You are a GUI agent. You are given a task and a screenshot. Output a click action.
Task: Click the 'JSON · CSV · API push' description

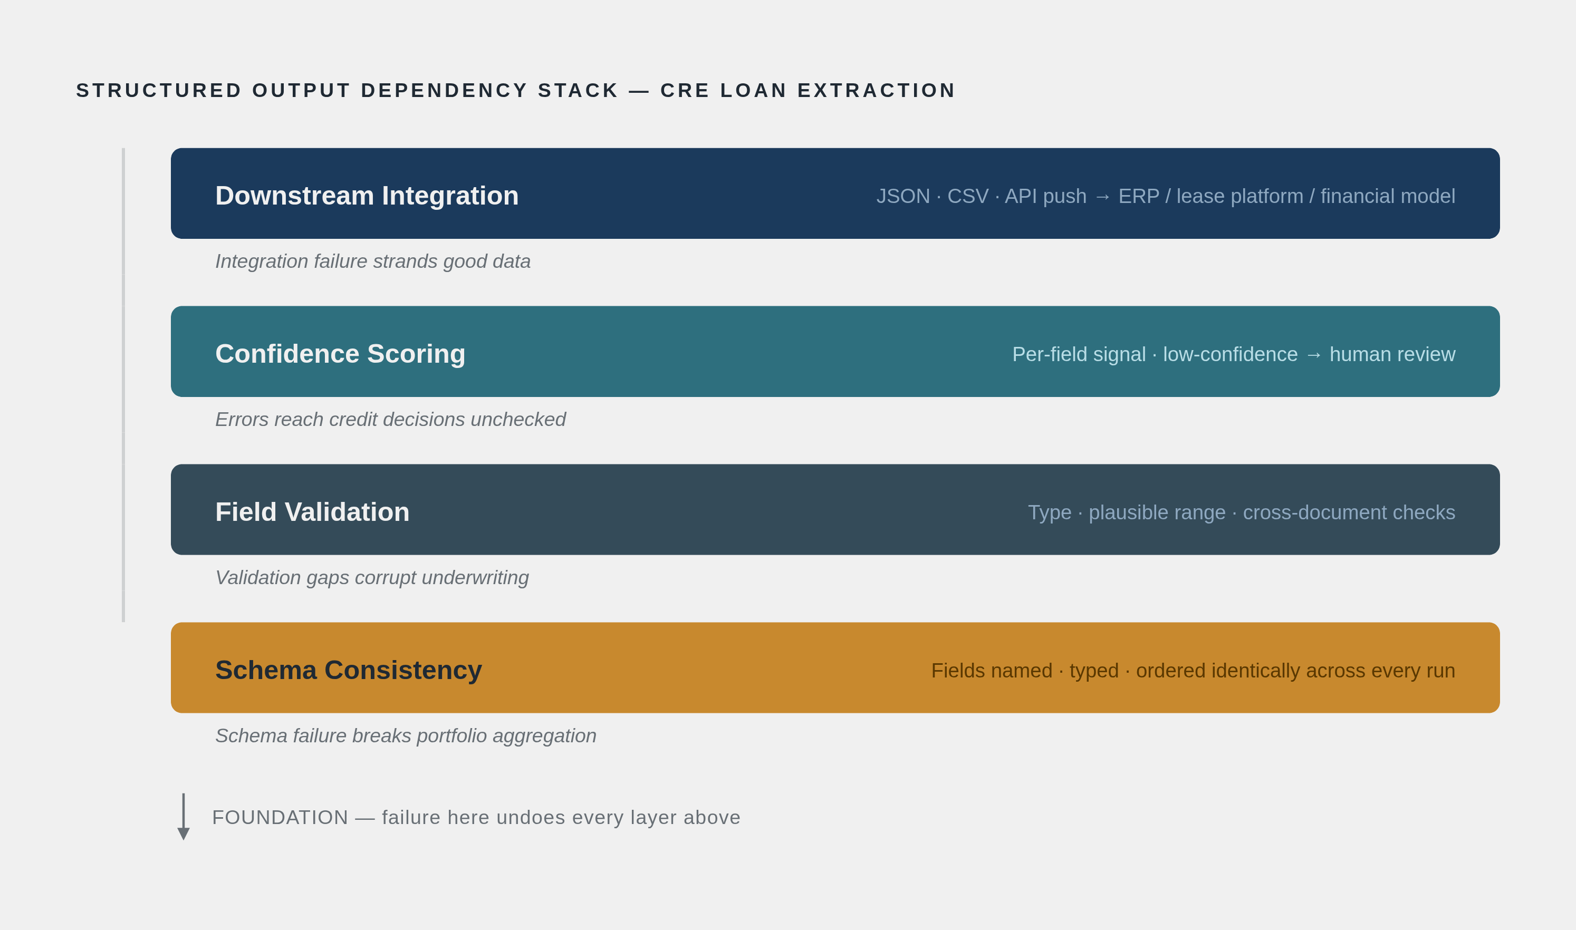pyautogui.click(x=1166, y=196)
